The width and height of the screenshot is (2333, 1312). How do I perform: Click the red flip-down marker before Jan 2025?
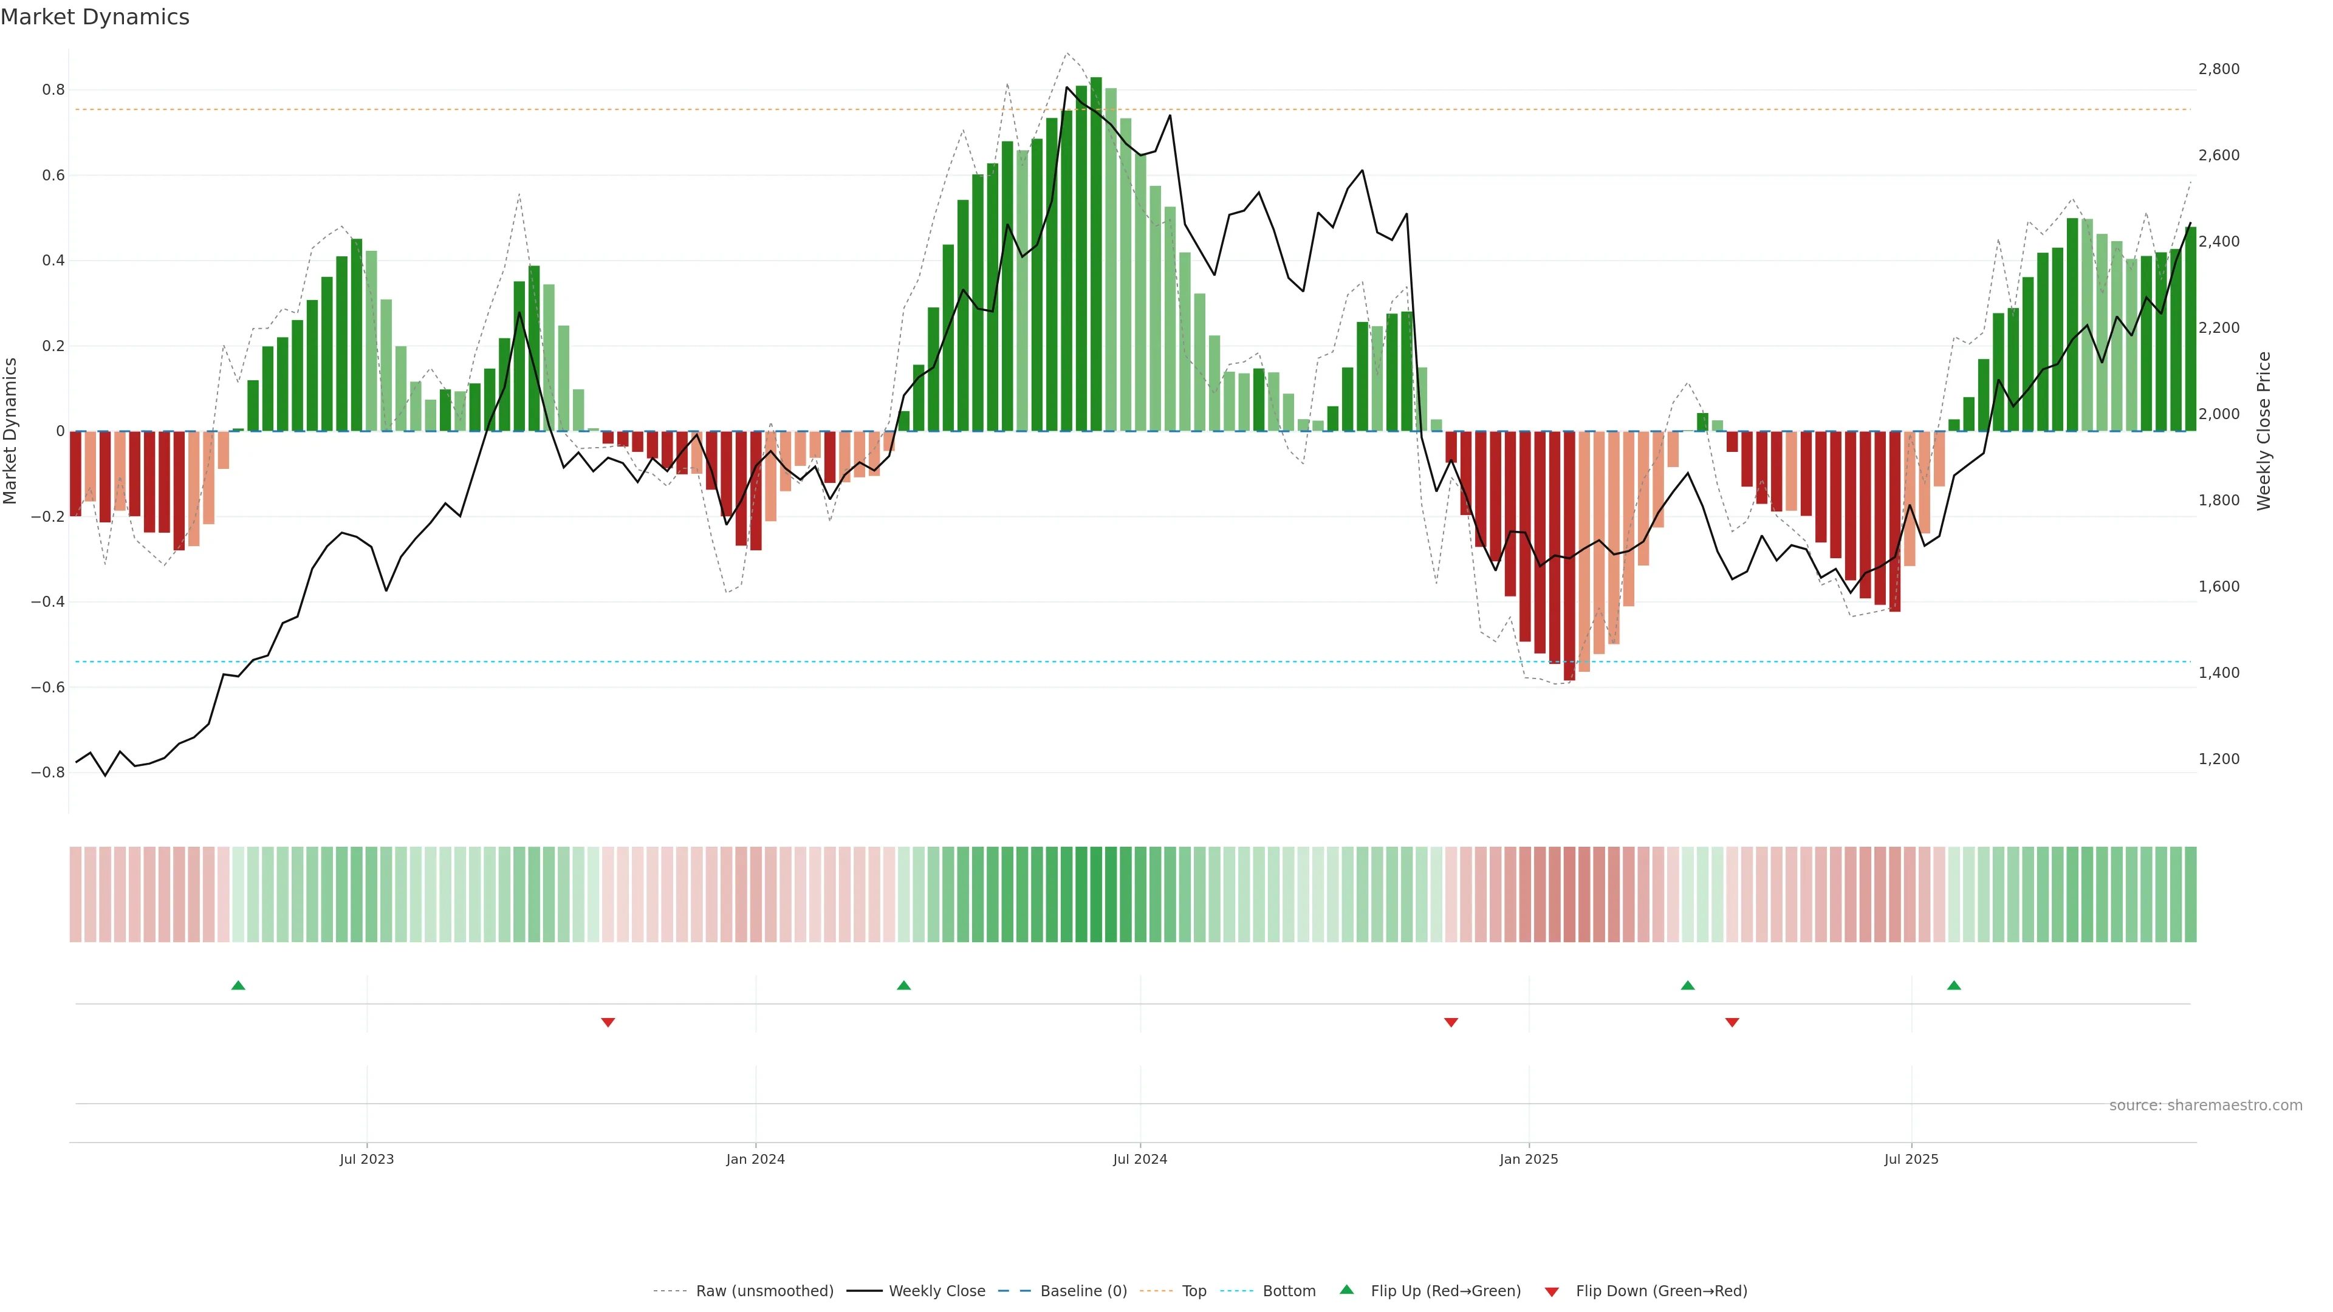1451,1022
